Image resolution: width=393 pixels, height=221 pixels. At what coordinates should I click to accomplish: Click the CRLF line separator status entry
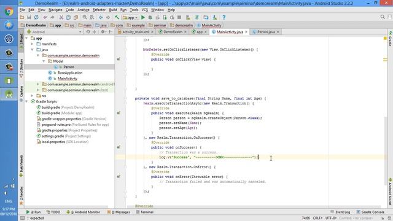[x=317, y=218]
